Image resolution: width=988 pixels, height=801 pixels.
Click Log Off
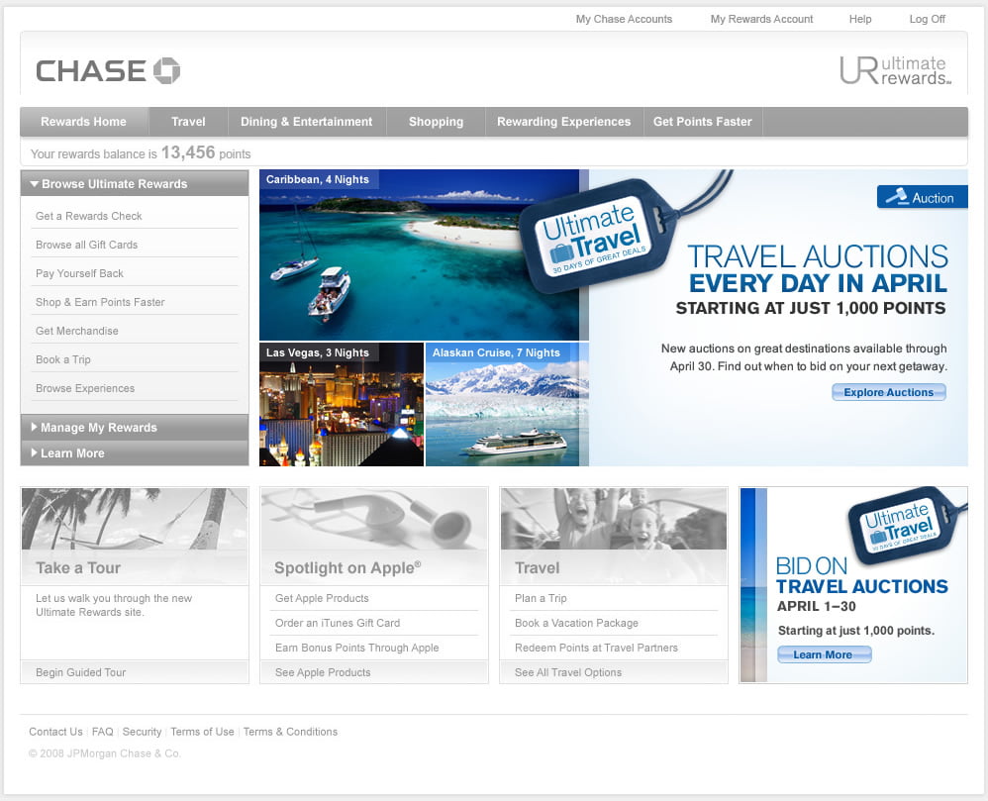point(927,19)
